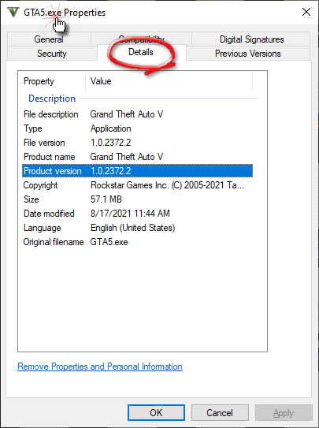Click the GTA5.exe original filename value
The height and width of the screenshot is (428, 319).
(109, 242)
